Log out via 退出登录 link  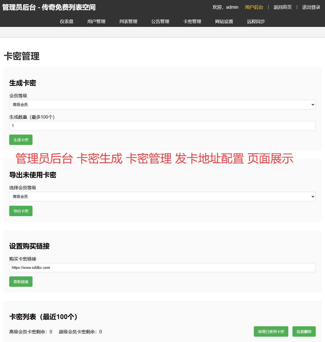[x=311, y=7]
